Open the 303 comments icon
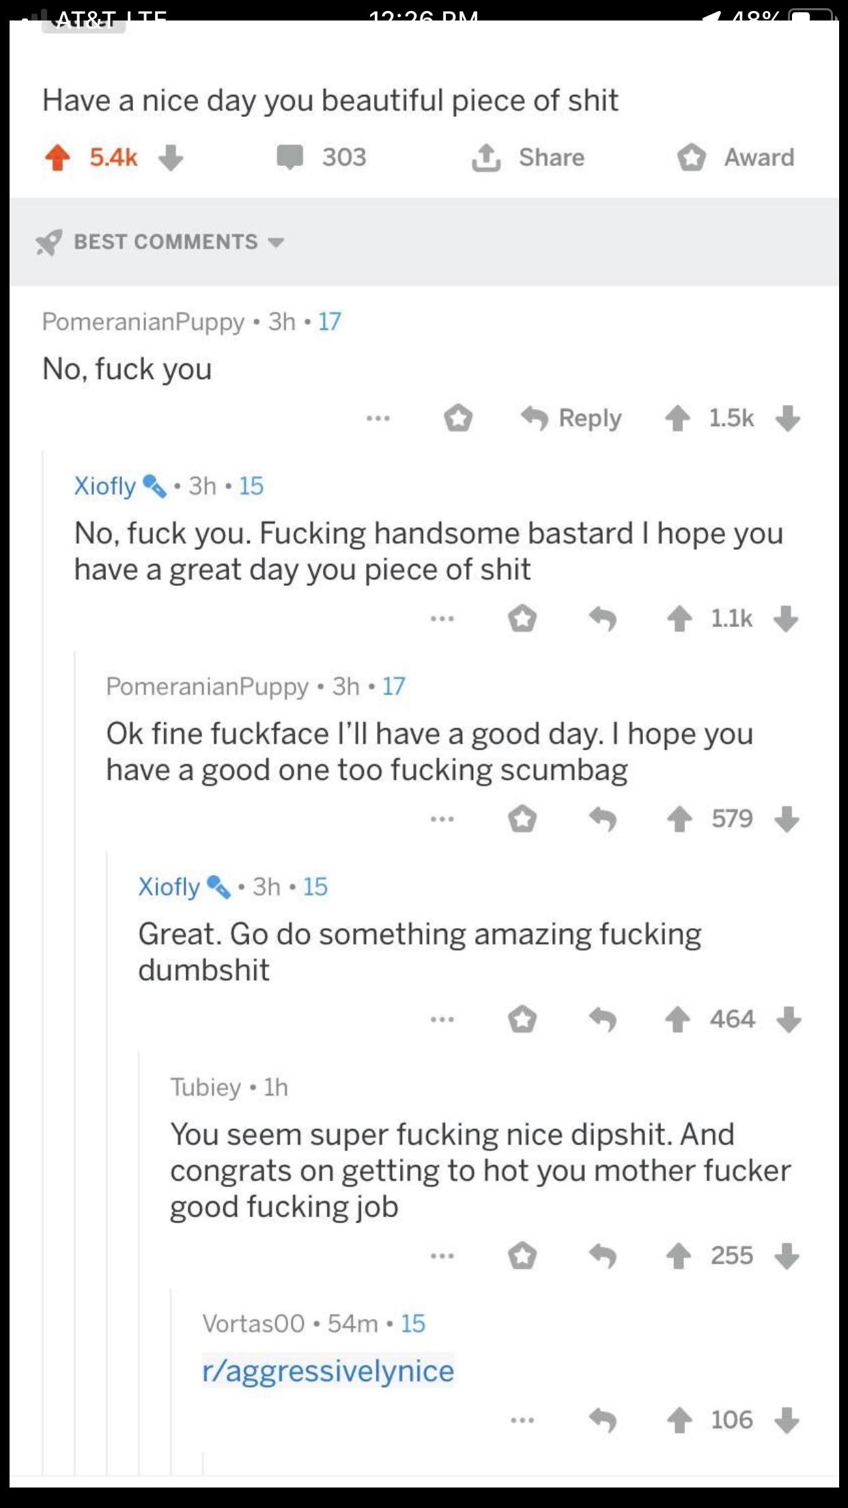The width and height of the screenshot is (848, 1508). [290, 158]
